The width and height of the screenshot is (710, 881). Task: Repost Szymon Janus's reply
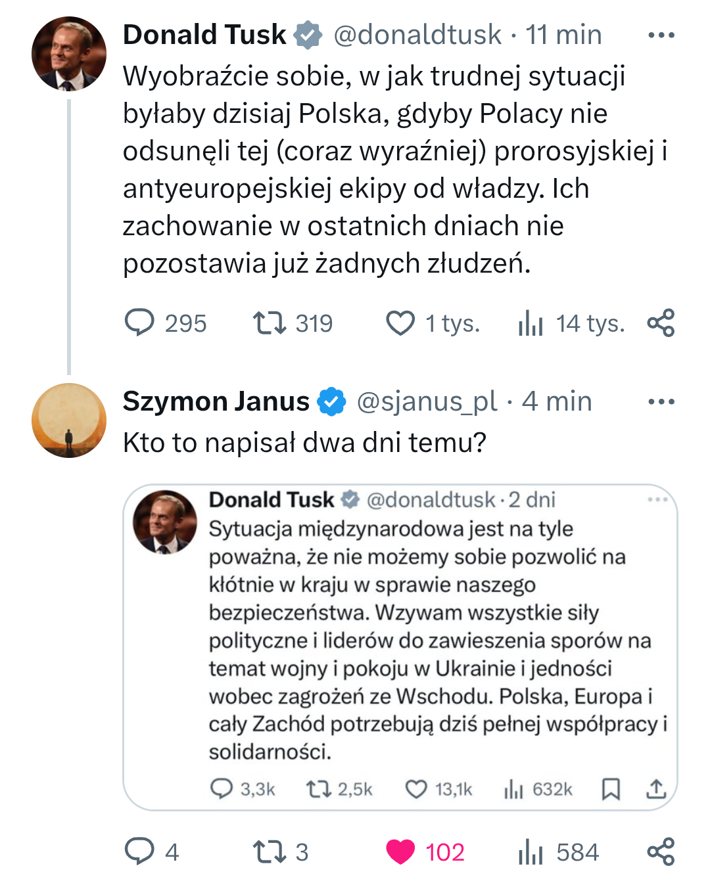270,852
